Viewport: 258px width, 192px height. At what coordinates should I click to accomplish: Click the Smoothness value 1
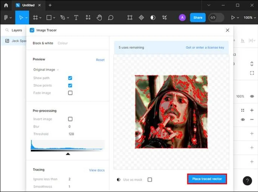69,186
